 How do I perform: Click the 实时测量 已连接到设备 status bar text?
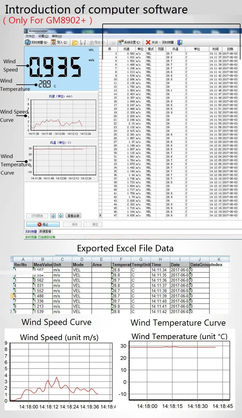(x=40, y=237)
